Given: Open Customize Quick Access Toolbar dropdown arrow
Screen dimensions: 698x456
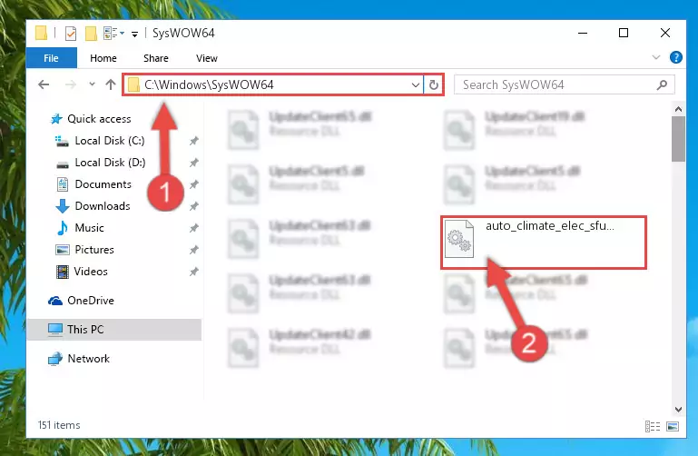Looking at the screenshot, I should (134, 34).
